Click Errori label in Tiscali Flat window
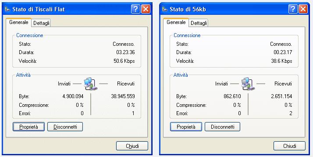The height and width of the screenshot is (157, 313). [25, 113]
